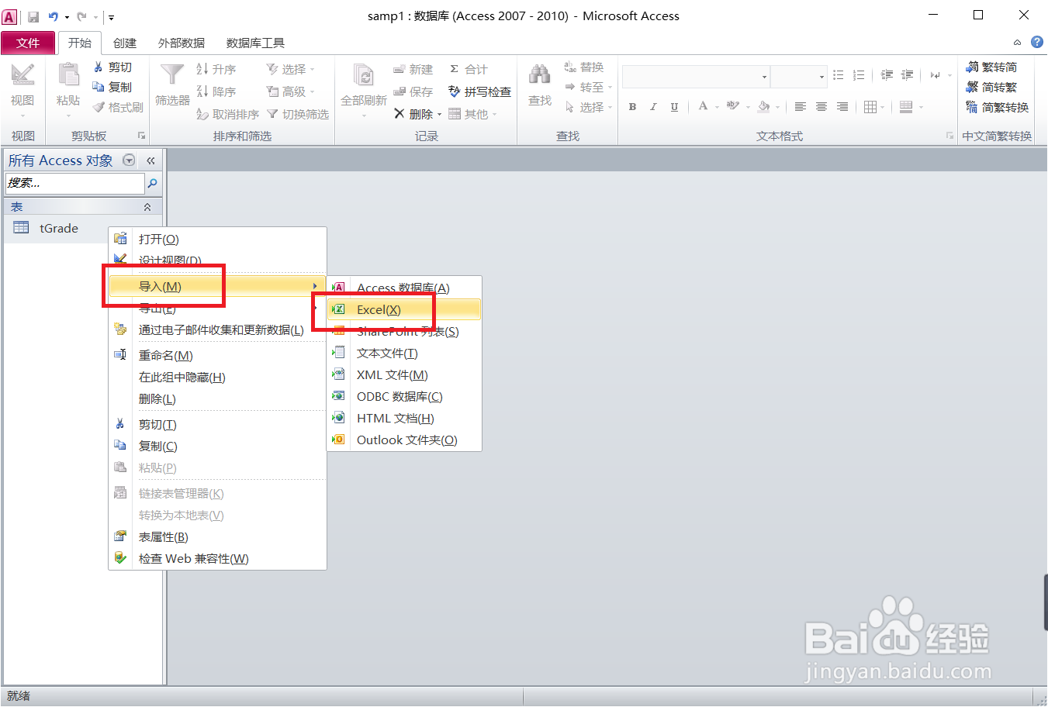
Task: Click Spelling check (拼写检查)
Action: coord(479,91)
